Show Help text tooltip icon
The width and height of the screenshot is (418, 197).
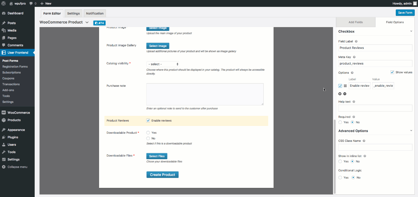pos(354,102)
